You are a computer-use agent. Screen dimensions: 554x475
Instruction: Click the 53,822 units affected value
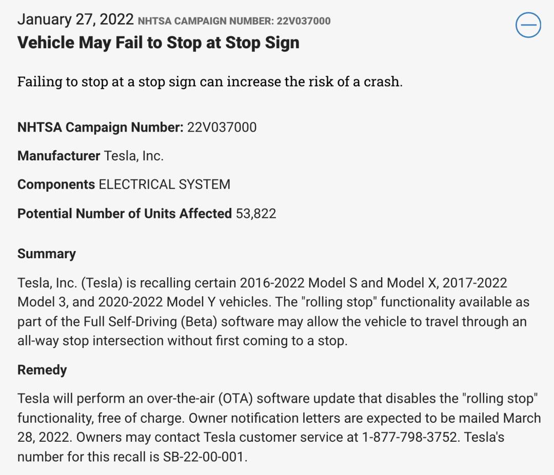(256, 213)
